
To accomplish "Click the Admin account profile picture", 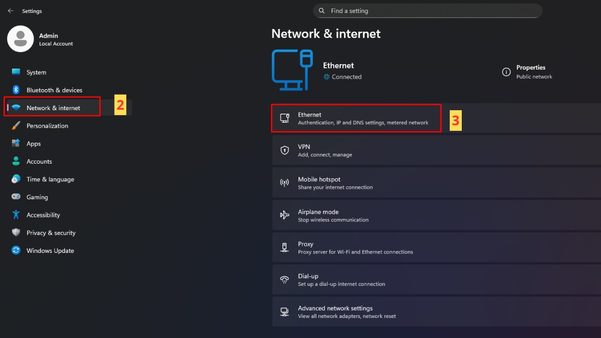I will tap(20, 39).
